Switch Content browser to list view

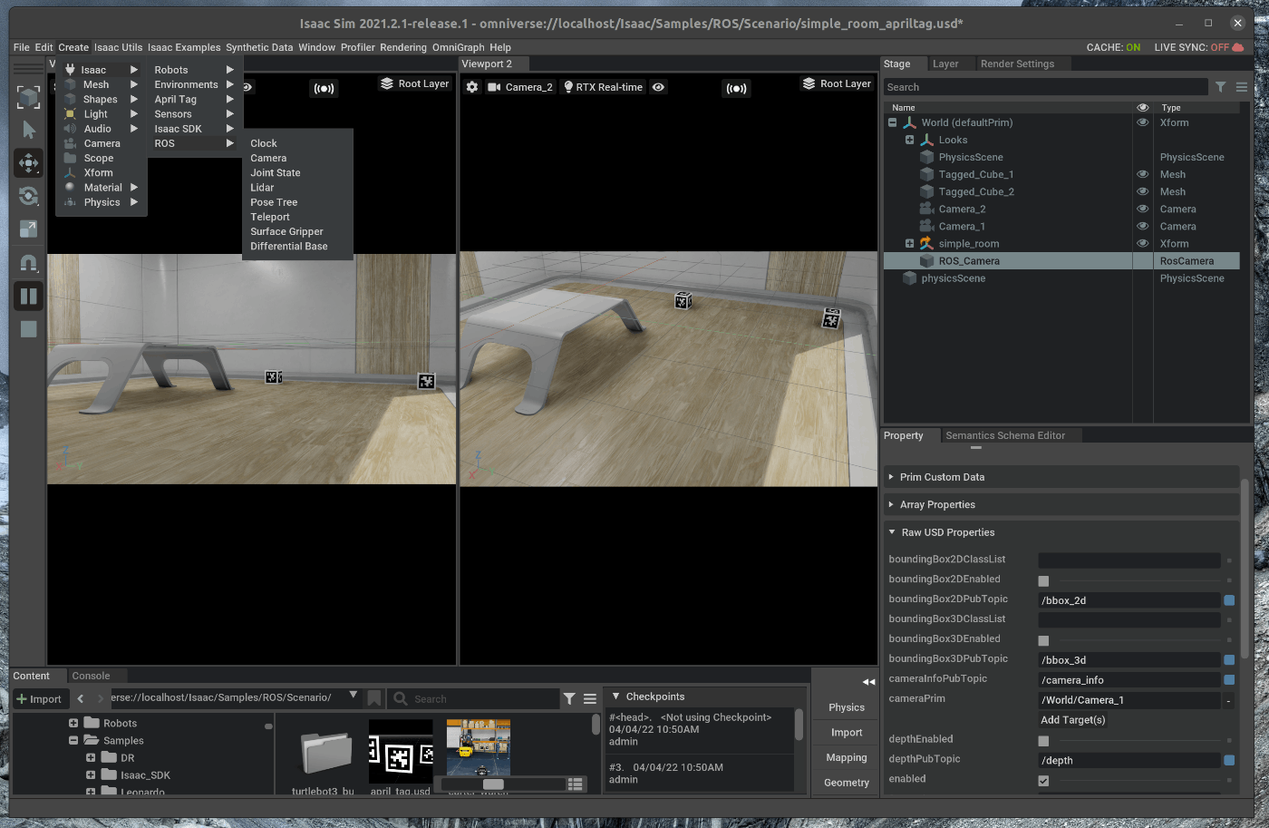(575, 784)
